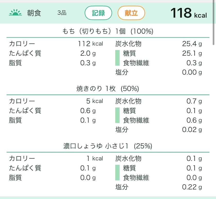Click the green carb-breakdown bar under 焼きのり
This screenshot has width=216, height=199.
point(118,115)
